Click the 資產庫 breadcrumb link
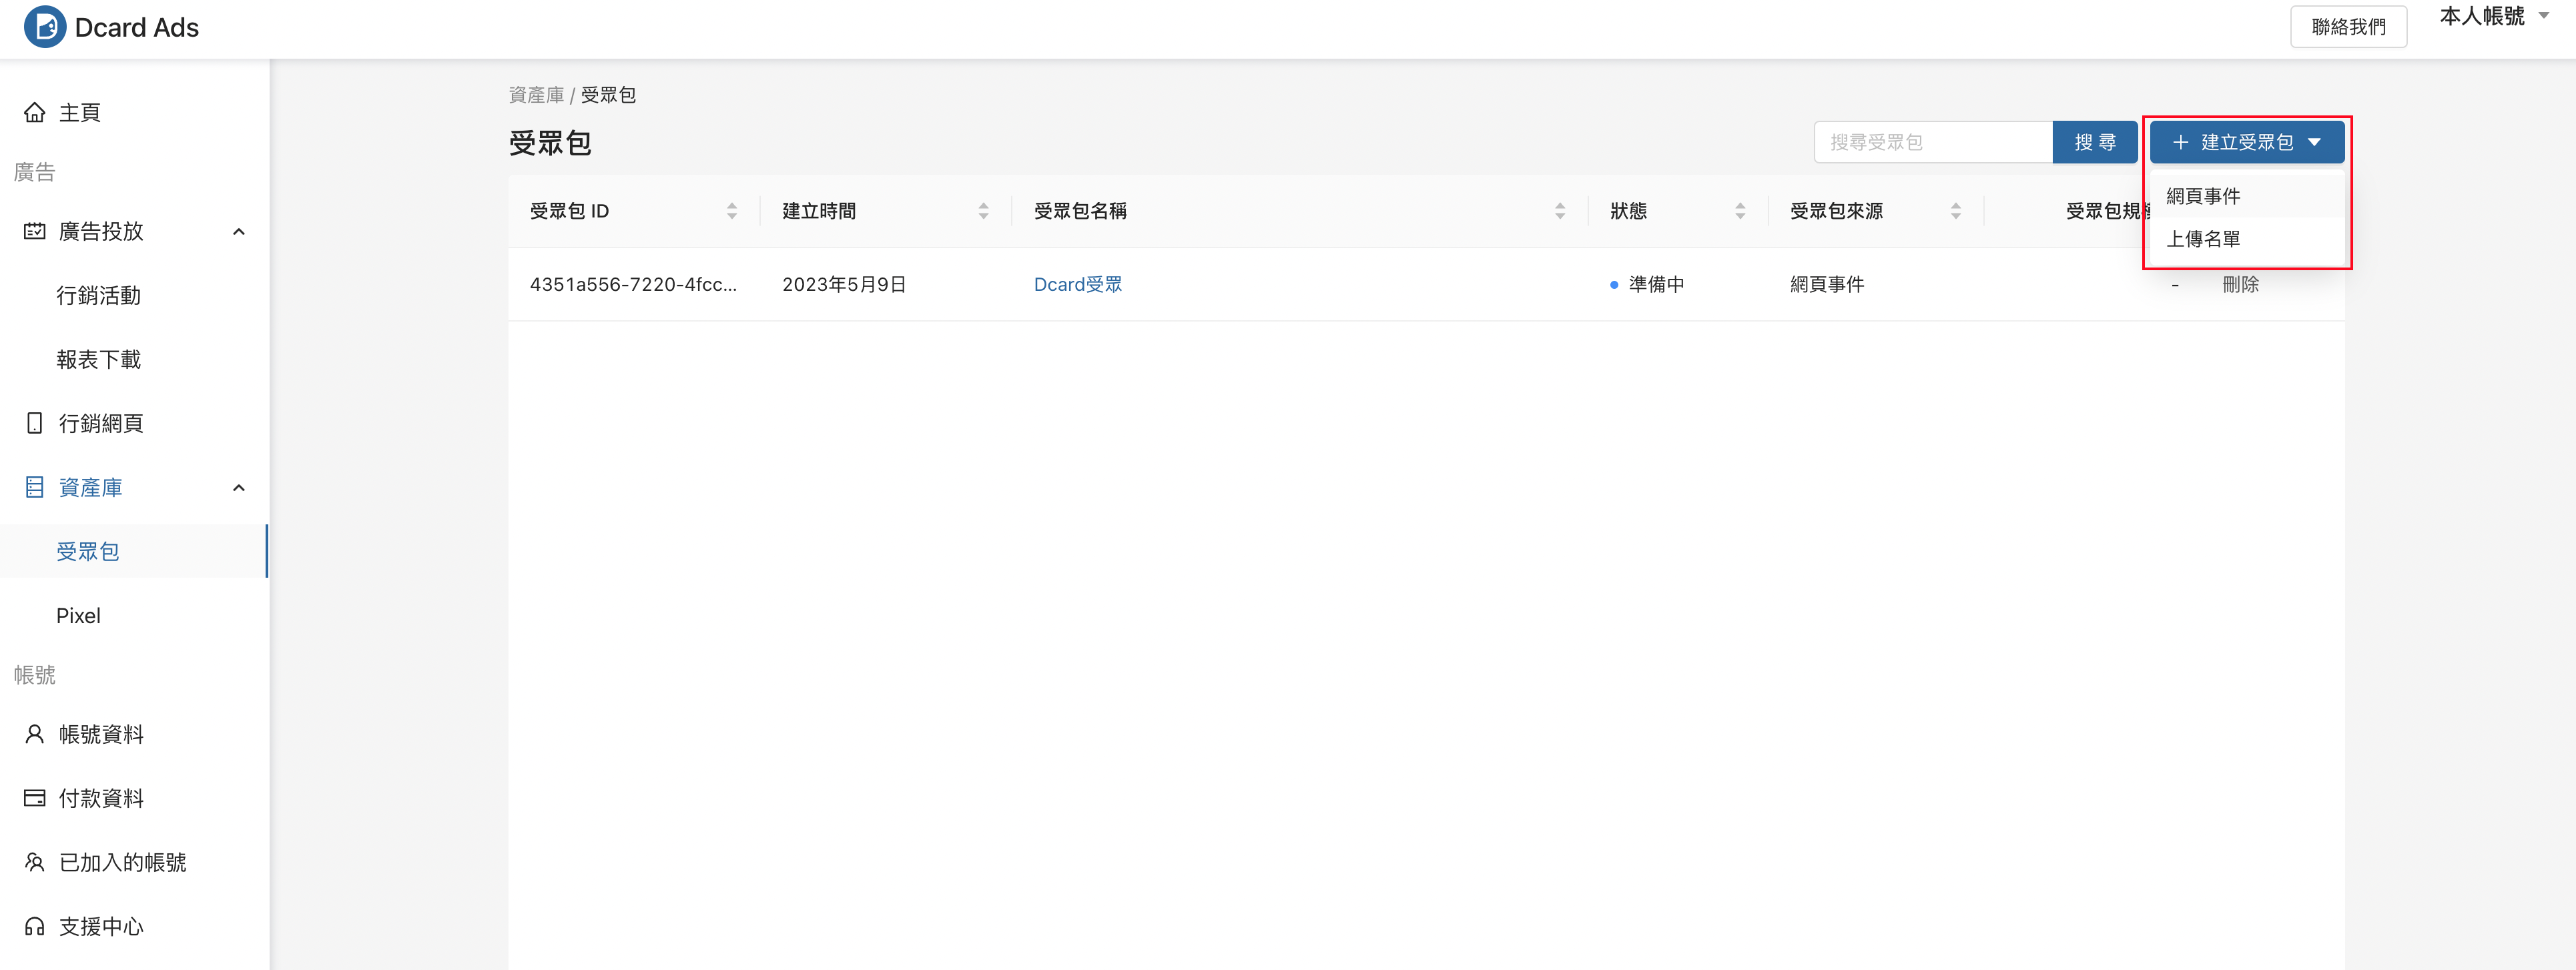This screenshot has width=2576, height=970. 537,95
